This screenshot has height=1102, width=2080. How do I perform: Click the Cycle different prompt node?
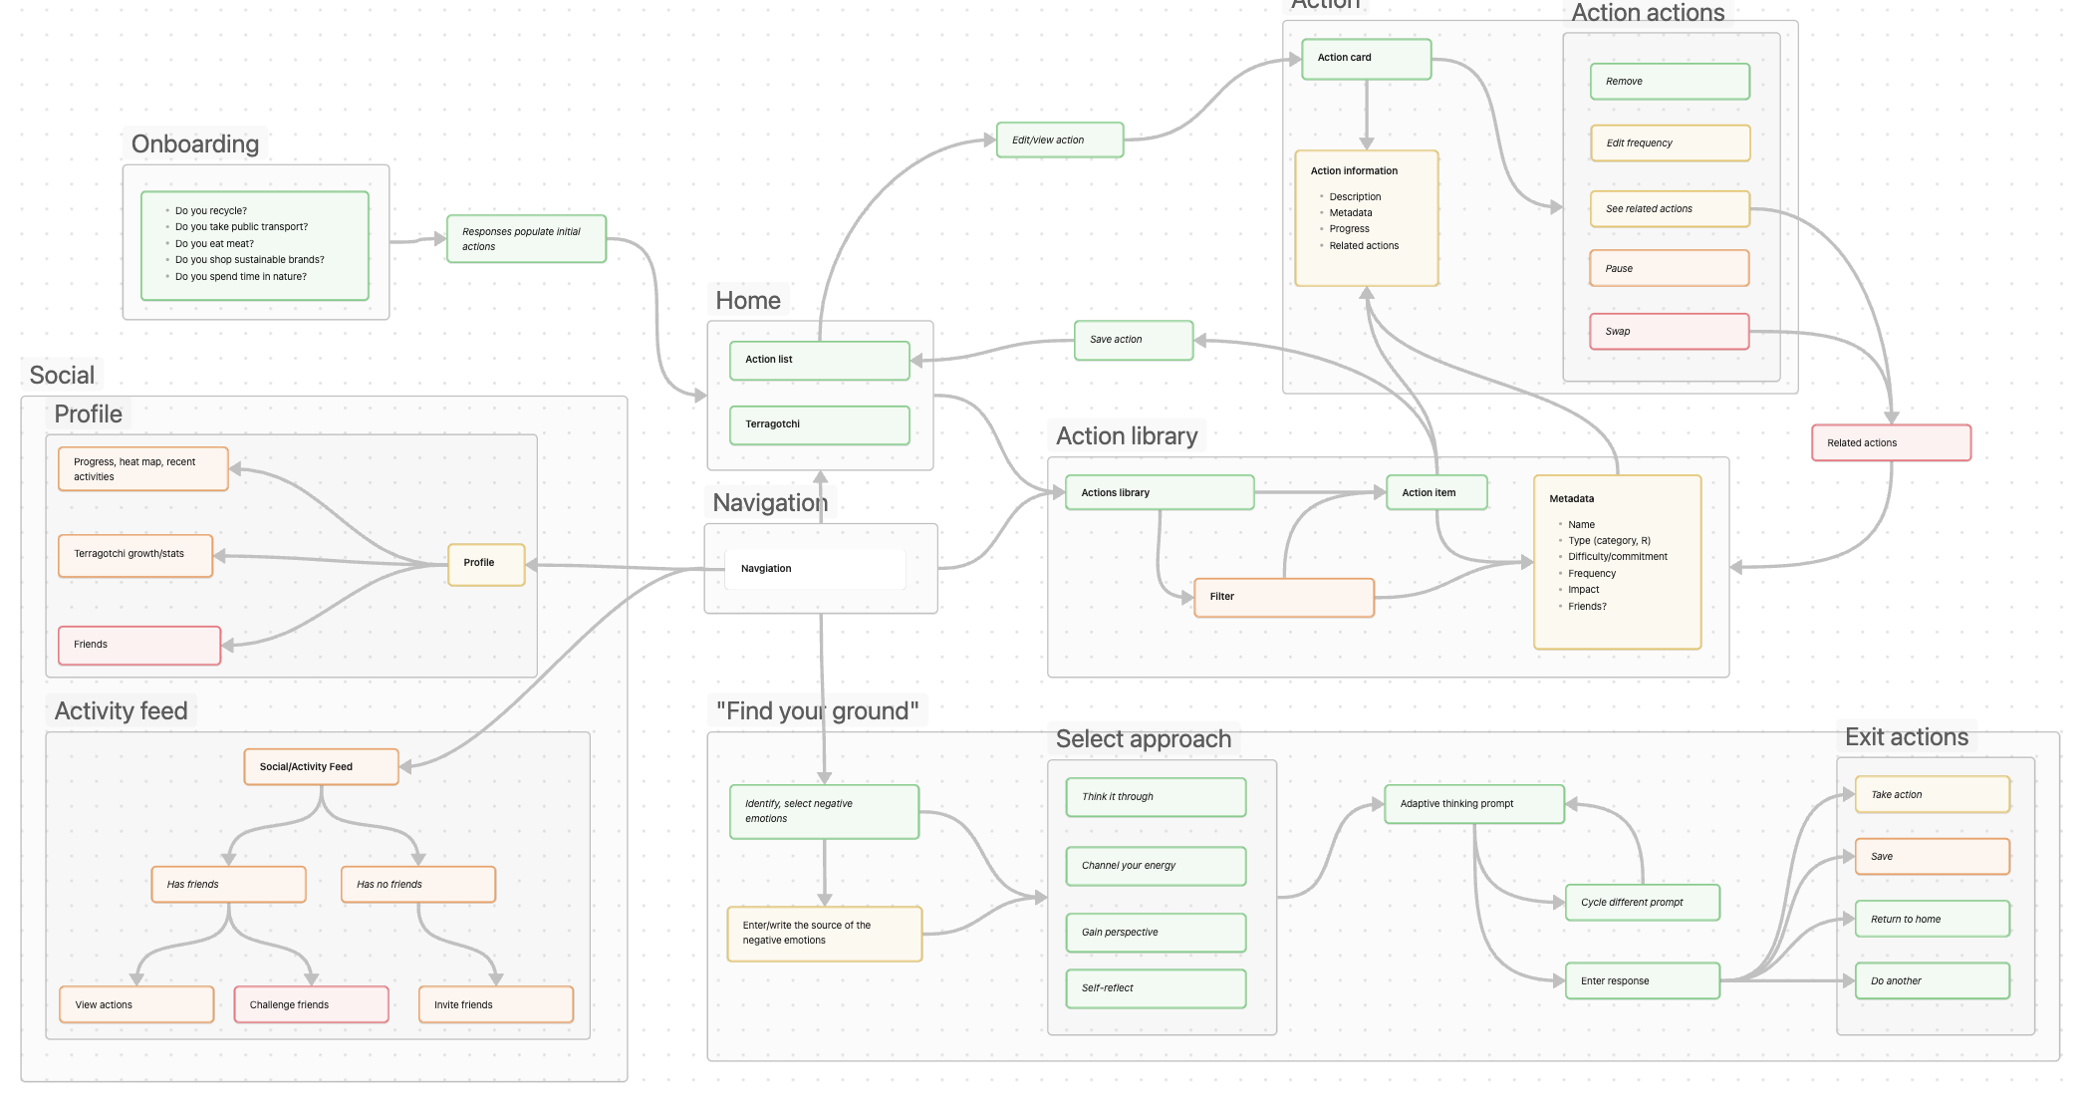[x=1642, y=902]
